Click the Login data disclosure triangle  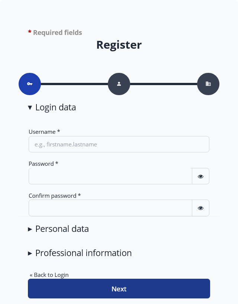[x=30, y=107]
